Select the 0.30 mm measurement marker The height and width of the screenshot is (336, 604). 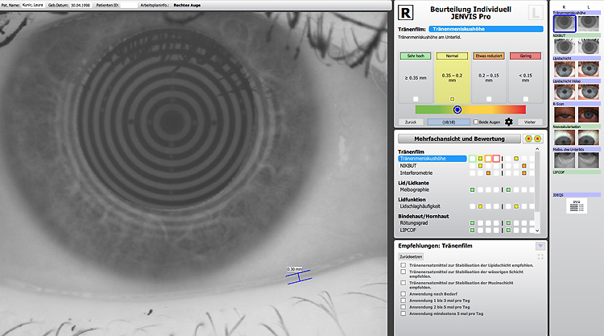(x=298, y=277)
